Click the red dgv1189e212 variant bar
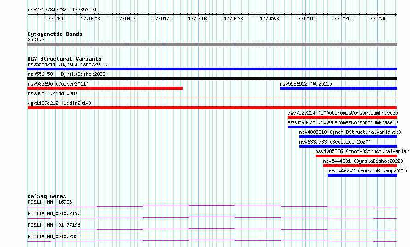 (212, 108)
